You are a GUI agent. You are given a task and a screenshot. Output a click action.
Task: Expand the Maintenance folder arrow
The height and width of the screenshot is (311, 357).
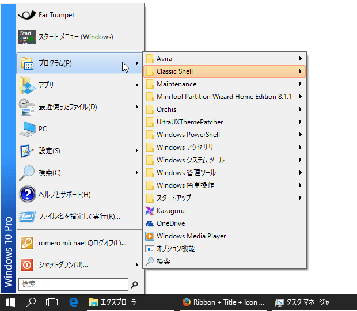point(301,84)
